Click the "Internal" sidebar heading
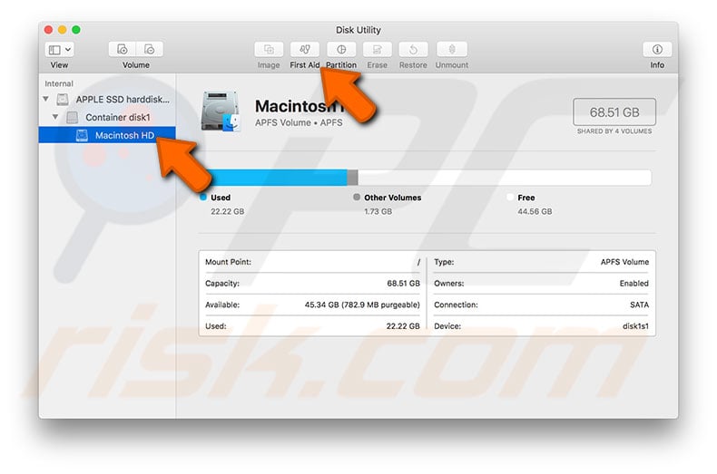The height and width of the screenshot is (474, 717). 59,83
